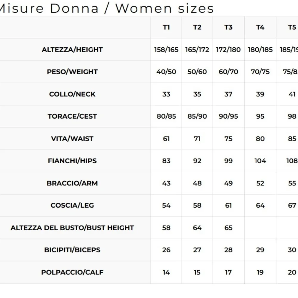Click the COSCIA/LEG row label
Viewport: 298px width, 298px height.
[72, 205]
